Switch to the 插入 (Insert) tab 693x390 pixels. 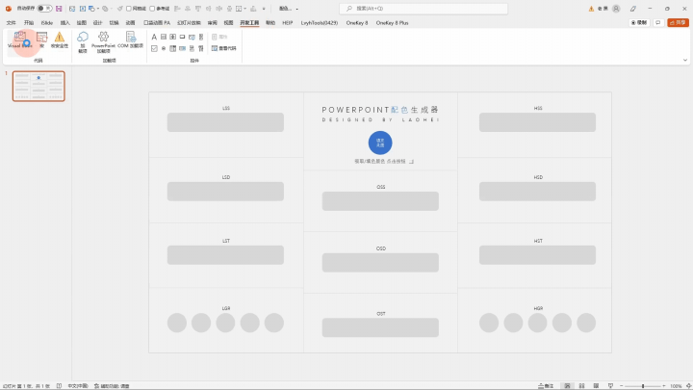pos(65,22)
